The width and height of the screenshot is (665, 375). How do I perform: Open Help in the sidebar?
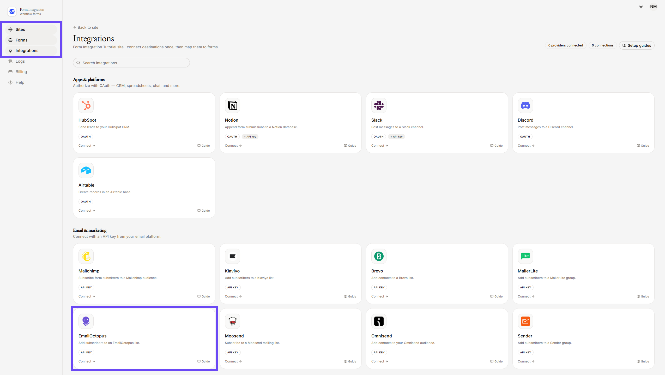pyautogui.click(x=31, y=82)
